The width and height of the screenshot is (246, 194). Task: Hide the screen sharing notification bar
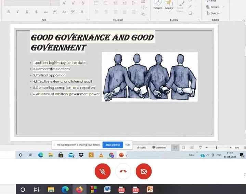click(x=128, y=145)
